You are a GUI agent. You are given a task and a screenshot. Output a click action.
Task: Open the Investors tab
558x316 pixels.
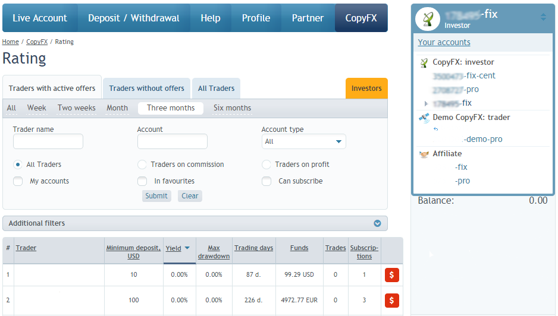[x=366, y=88]
